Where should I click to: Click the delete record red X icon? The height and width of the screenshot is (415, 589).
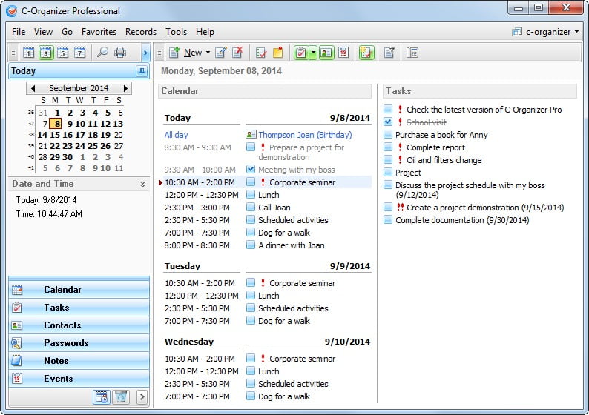coord(237,52)
